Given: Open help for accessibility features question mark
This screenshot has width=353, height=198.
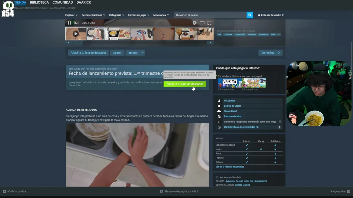Looking at the screenshot, I should [279, 127].
